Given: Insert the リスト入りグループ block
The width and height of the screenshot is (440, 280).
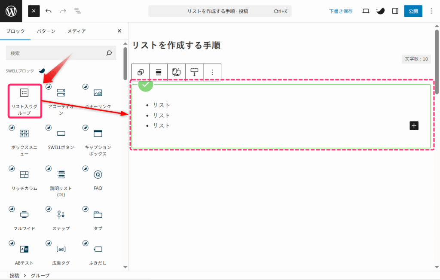Looking at the screenshot, I should point(24,100).
